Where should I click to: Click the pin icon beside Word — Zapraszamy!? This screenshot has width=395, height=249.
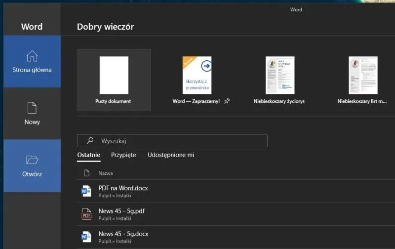click(x=227, y=101)
